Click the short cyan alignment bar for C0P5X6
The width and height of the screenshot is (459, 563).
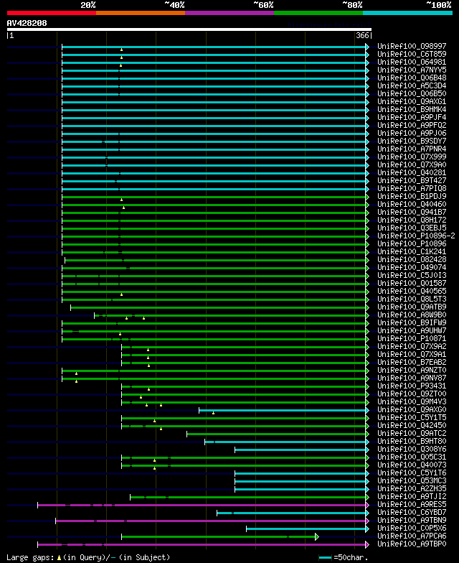(x=307, y=529)
